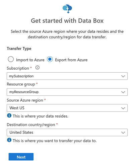Image resolution: width=134 pixels, height=165 pixels.
Task: Expand the Resource group dropdown chevron
Action: click(123, 92)
